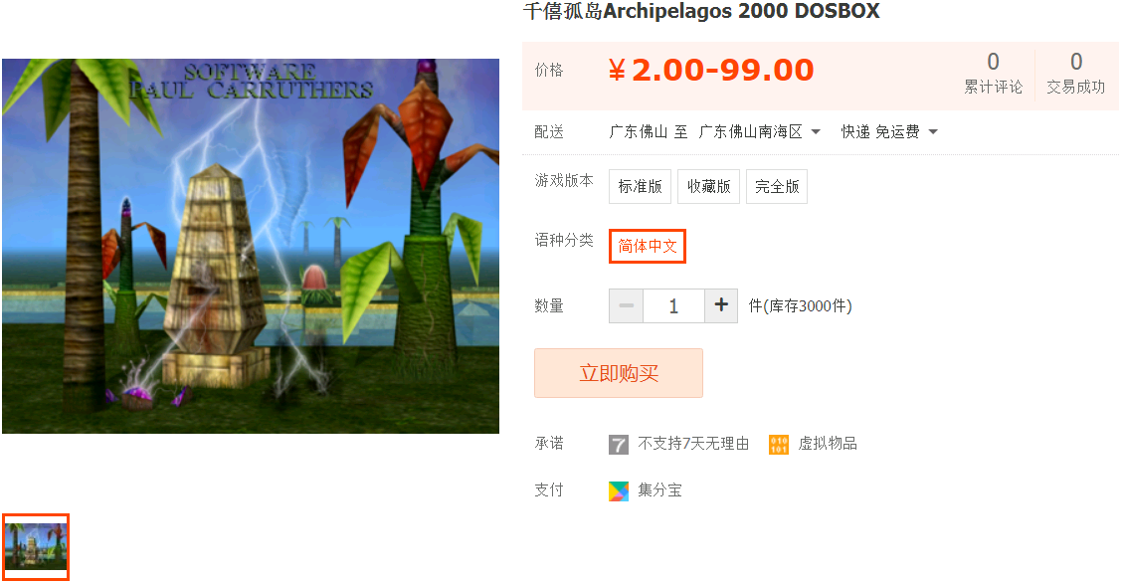Select the 收藏版 game version
The width and height of the screenshot is (1123, 582).
[708, 186]
